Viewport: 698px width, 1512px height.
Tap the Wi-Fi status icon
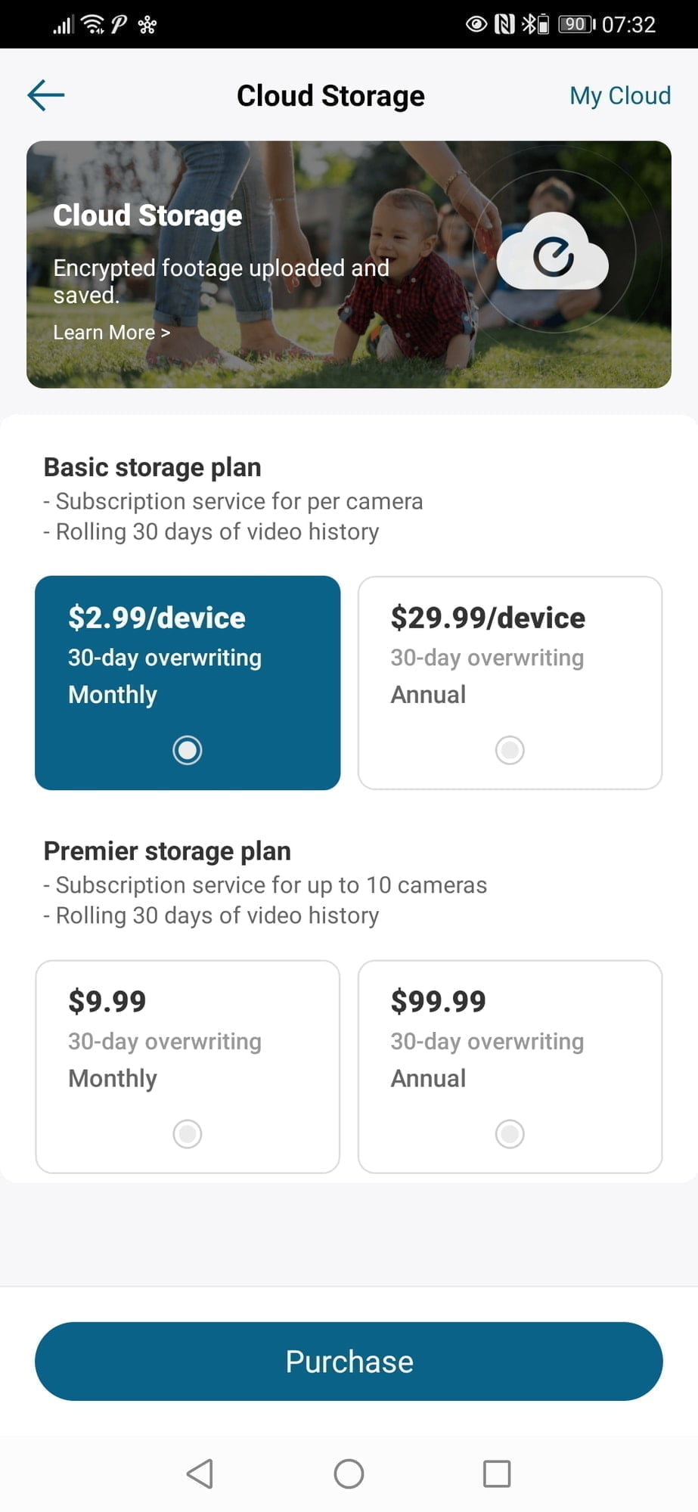pyautogui.click(x=93, y=24)
